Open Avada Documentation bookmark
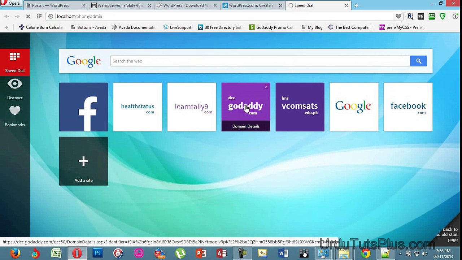 coord(134,27)
